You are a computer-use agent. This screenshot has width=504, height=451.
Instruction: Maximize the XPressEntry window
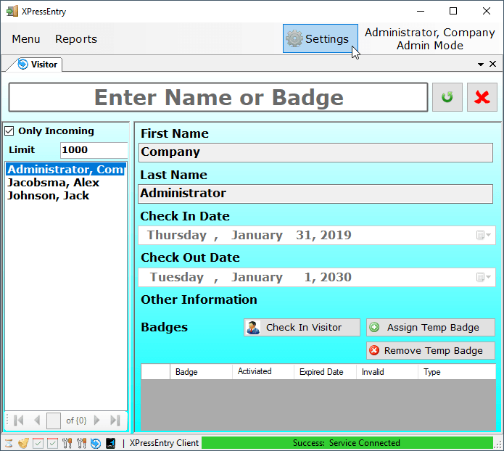point(453,12)
